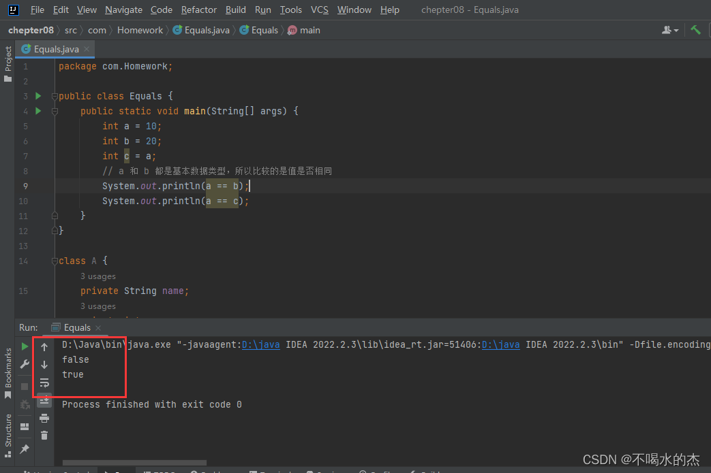Click chepter08 in the breadcrumb bar
The height and width of the screenshot is (473, 711).
pyautogui.click(x=31, y=31)
